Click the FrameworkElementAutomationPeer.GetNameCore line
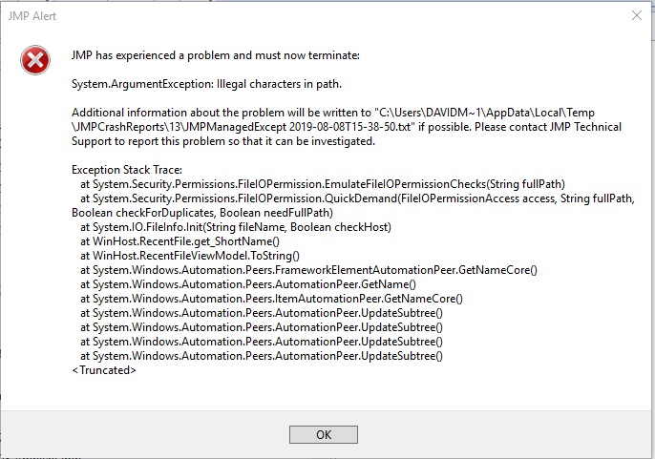This screenshot has height=459, width=655. (x=308, y=270)
